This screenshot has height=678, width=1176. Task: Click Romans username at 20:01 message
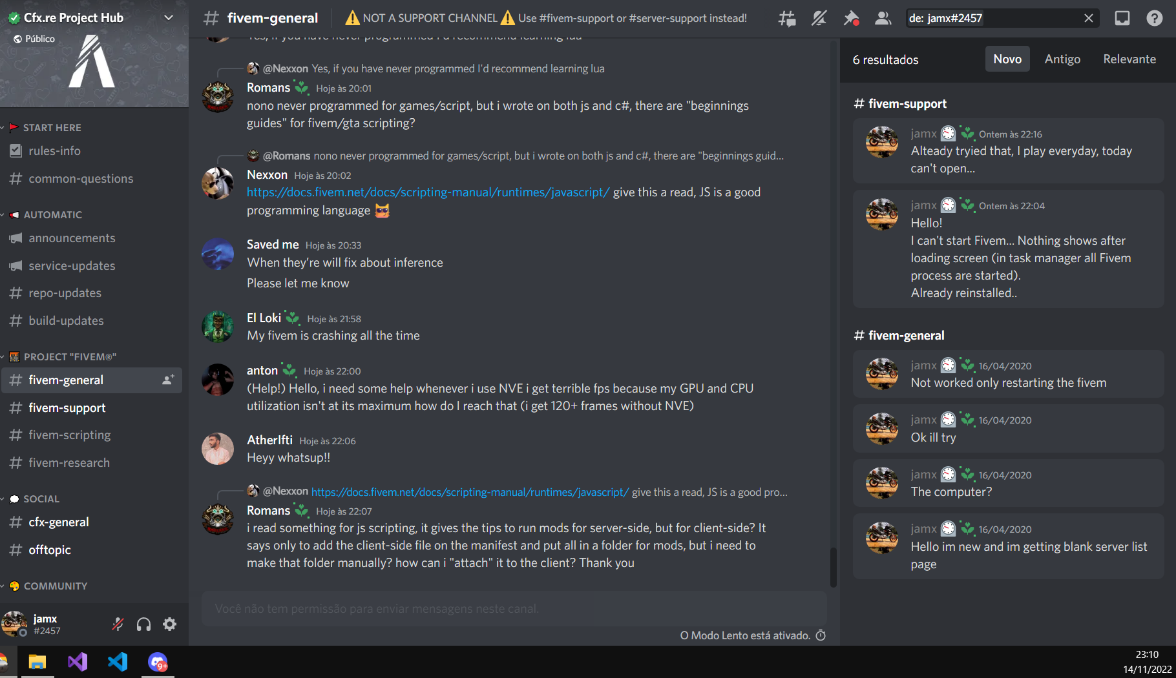click(268, 87)
